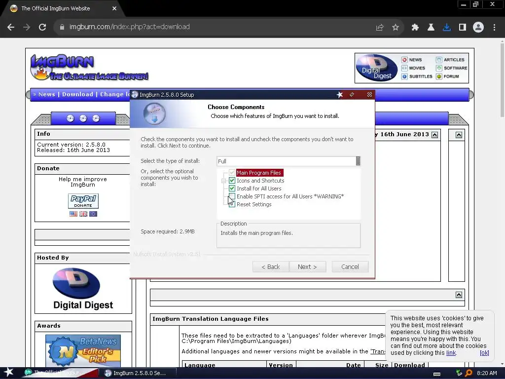The height and width of the screenshot is (379, 505).
Task: Click the star icon in setup title bar
Action: pyautogui.click(x=340, y=95)
